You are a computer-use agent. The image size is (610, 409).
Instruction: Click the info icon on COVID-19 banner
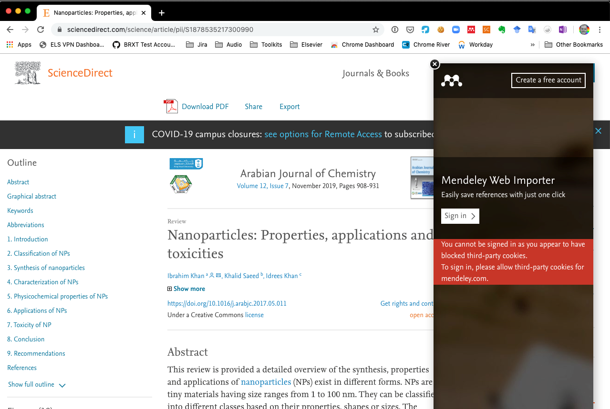[x=134, y=135]
